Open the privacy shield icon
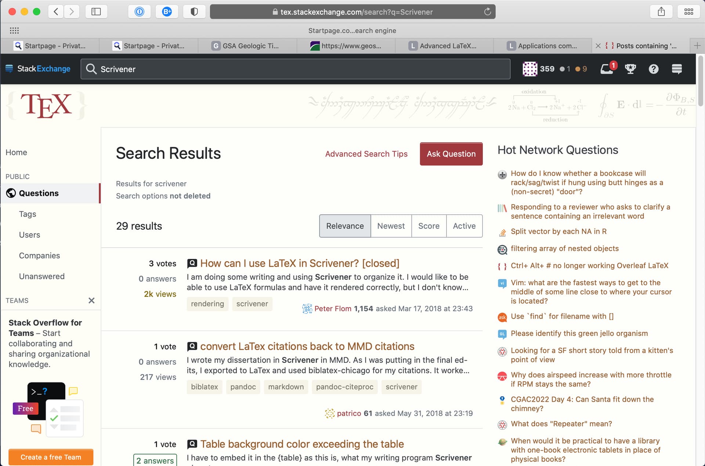 coord(194,12)
